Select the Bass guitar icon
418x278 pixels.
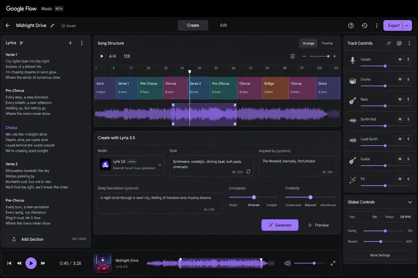(352, 101)
